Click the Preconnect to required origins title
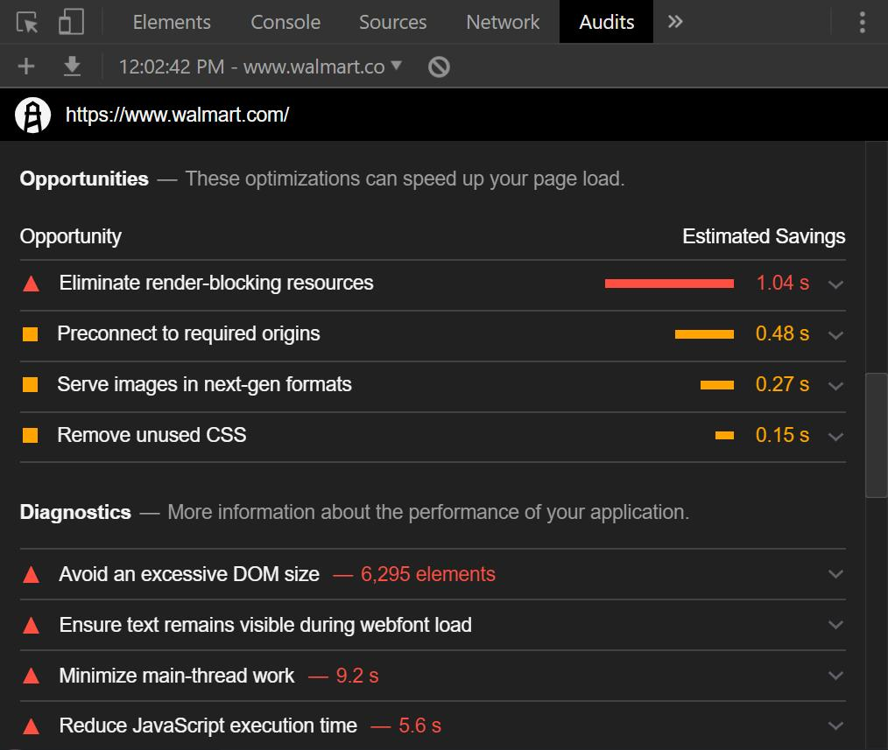Viewport: 888px width, 750px height. pos(188,334)
